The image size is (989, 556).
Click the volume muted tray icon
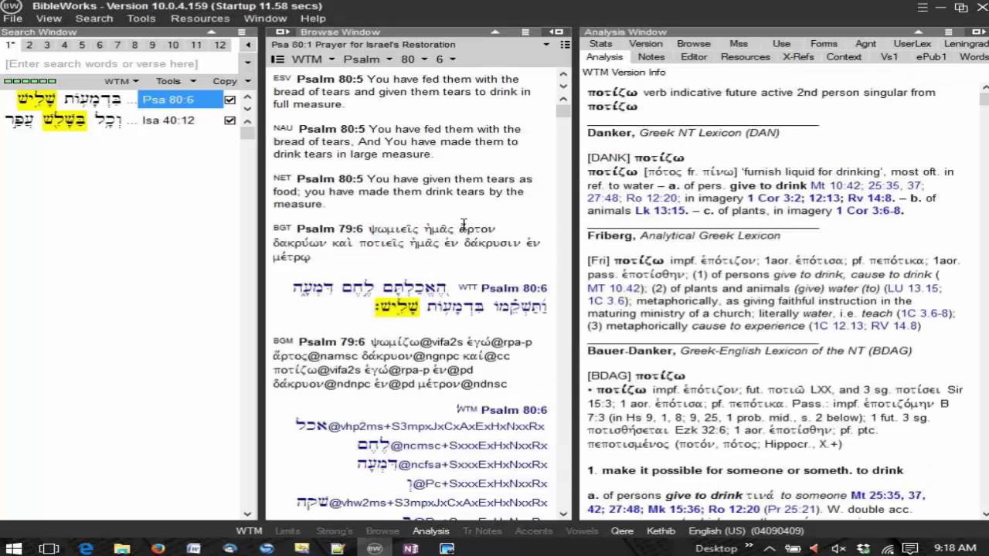click(x=838, y=548)
